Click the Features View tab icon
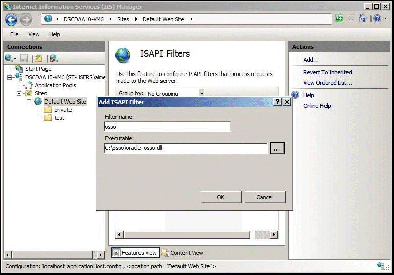The width and height of the screenshot is (394, 275). coord(117,253)
